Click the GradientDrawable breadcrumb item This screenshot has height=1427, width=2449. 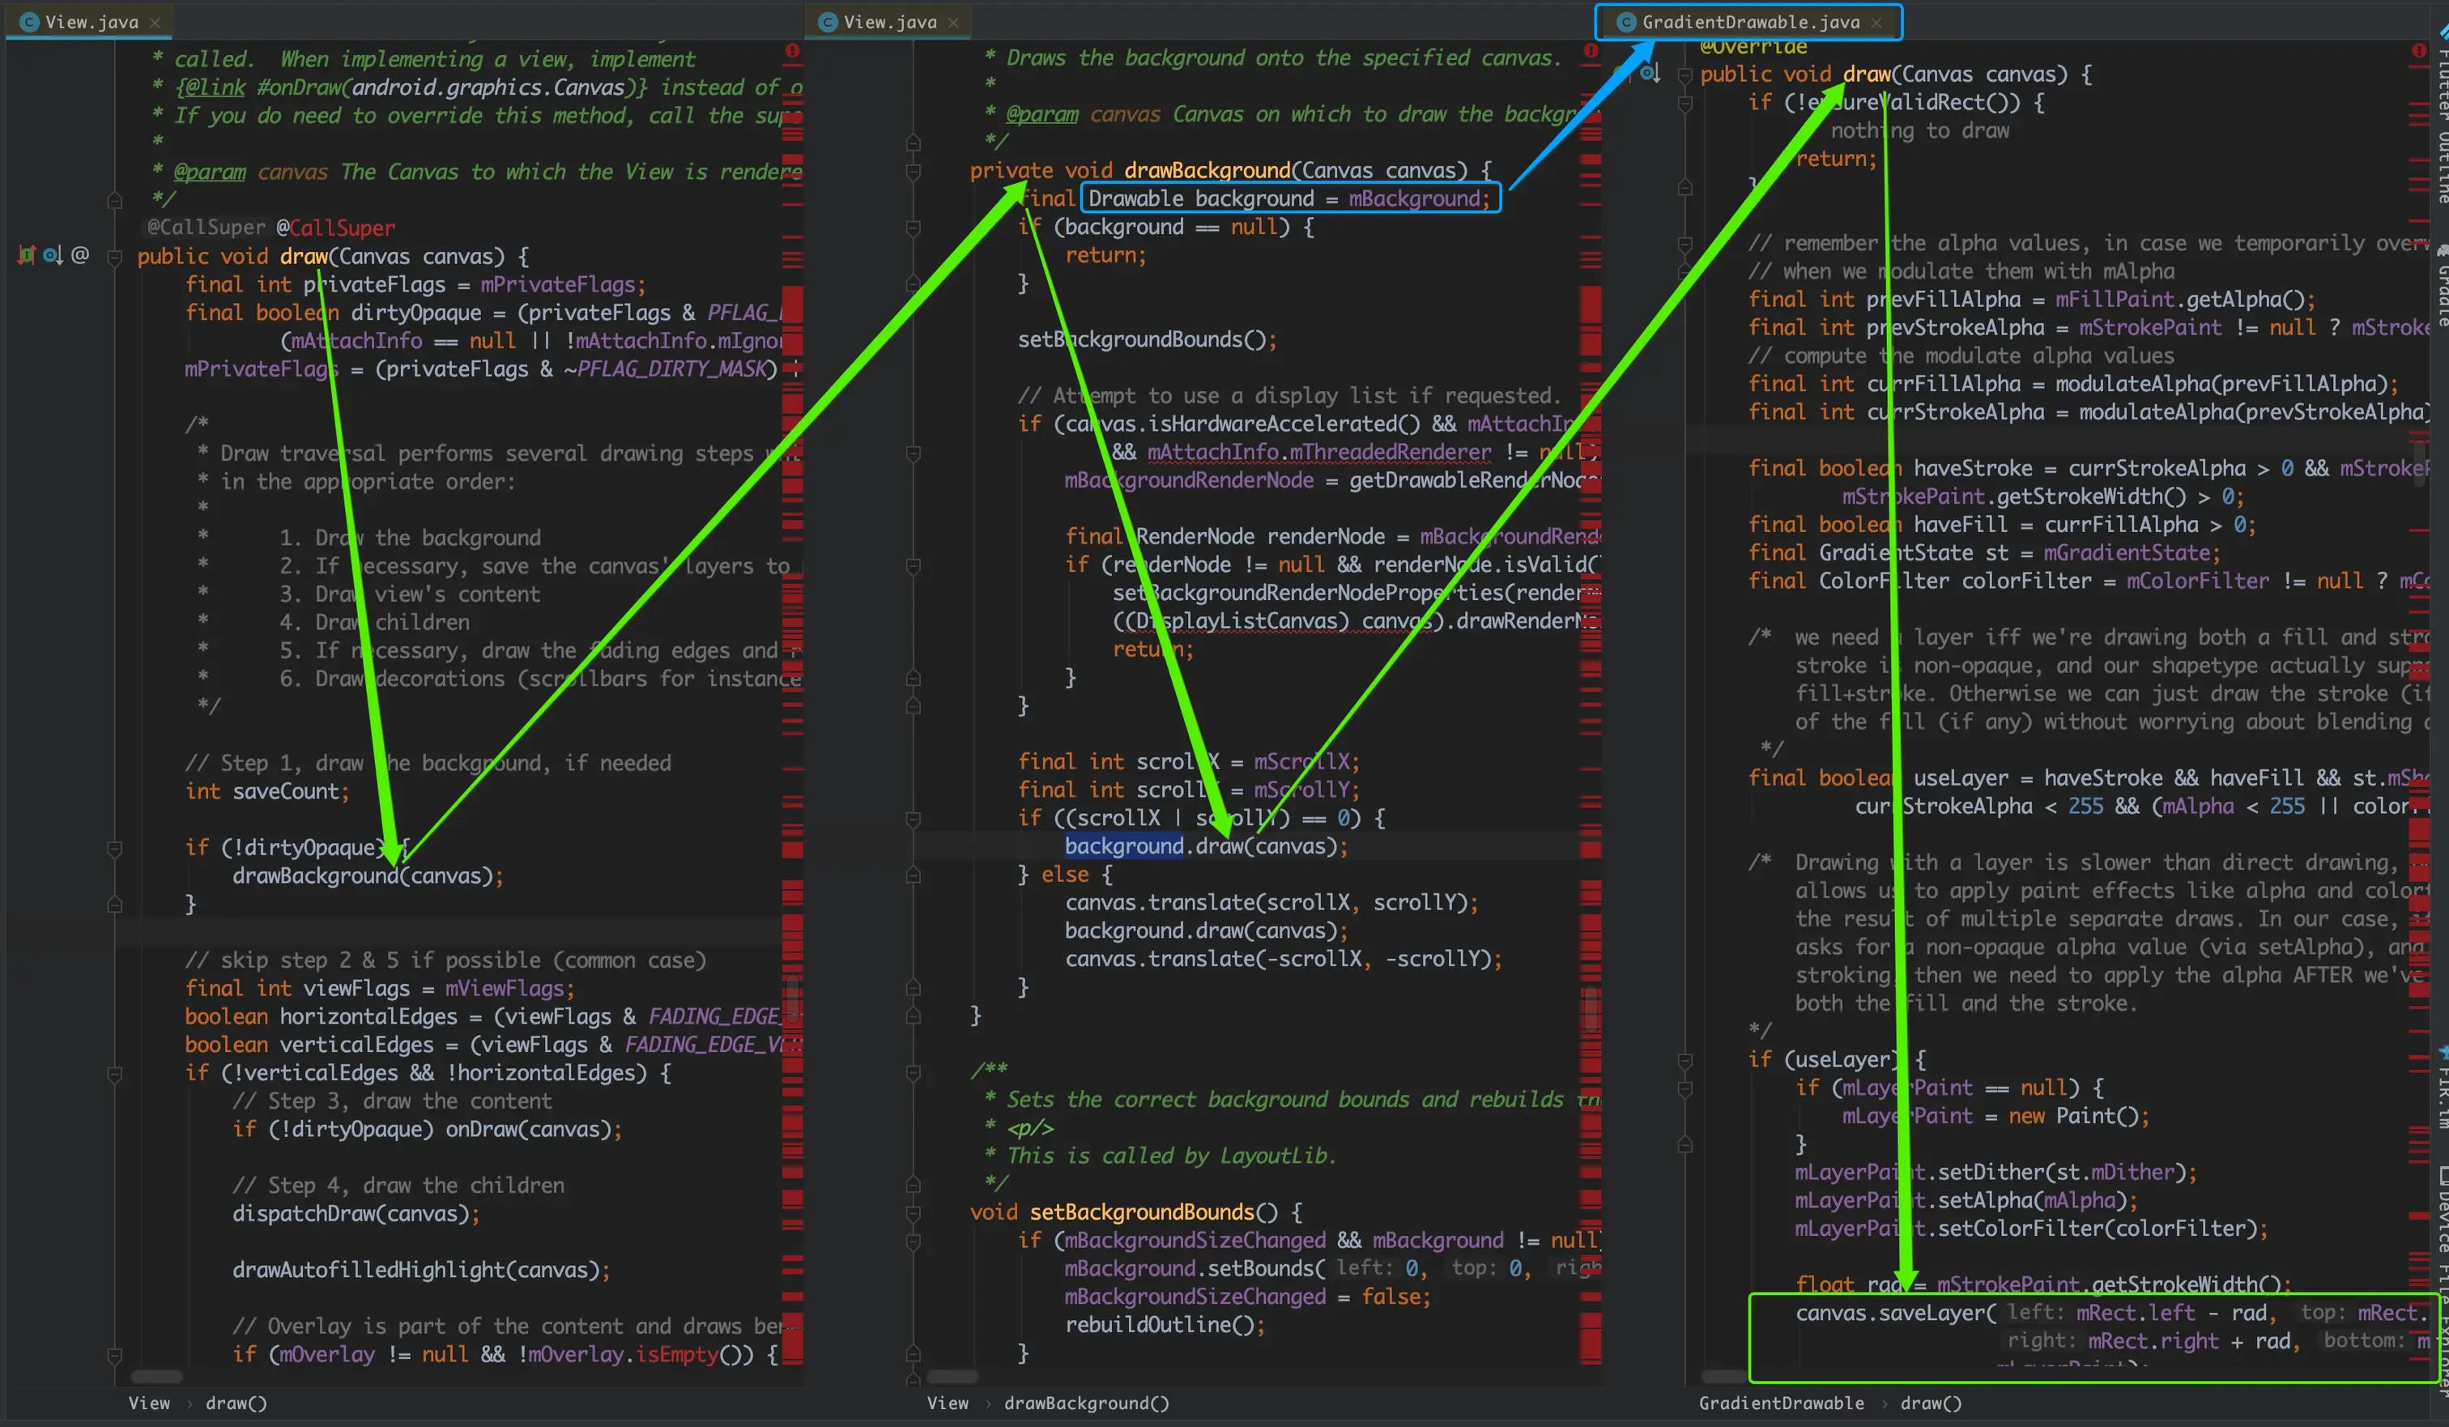point(1780,1403)
